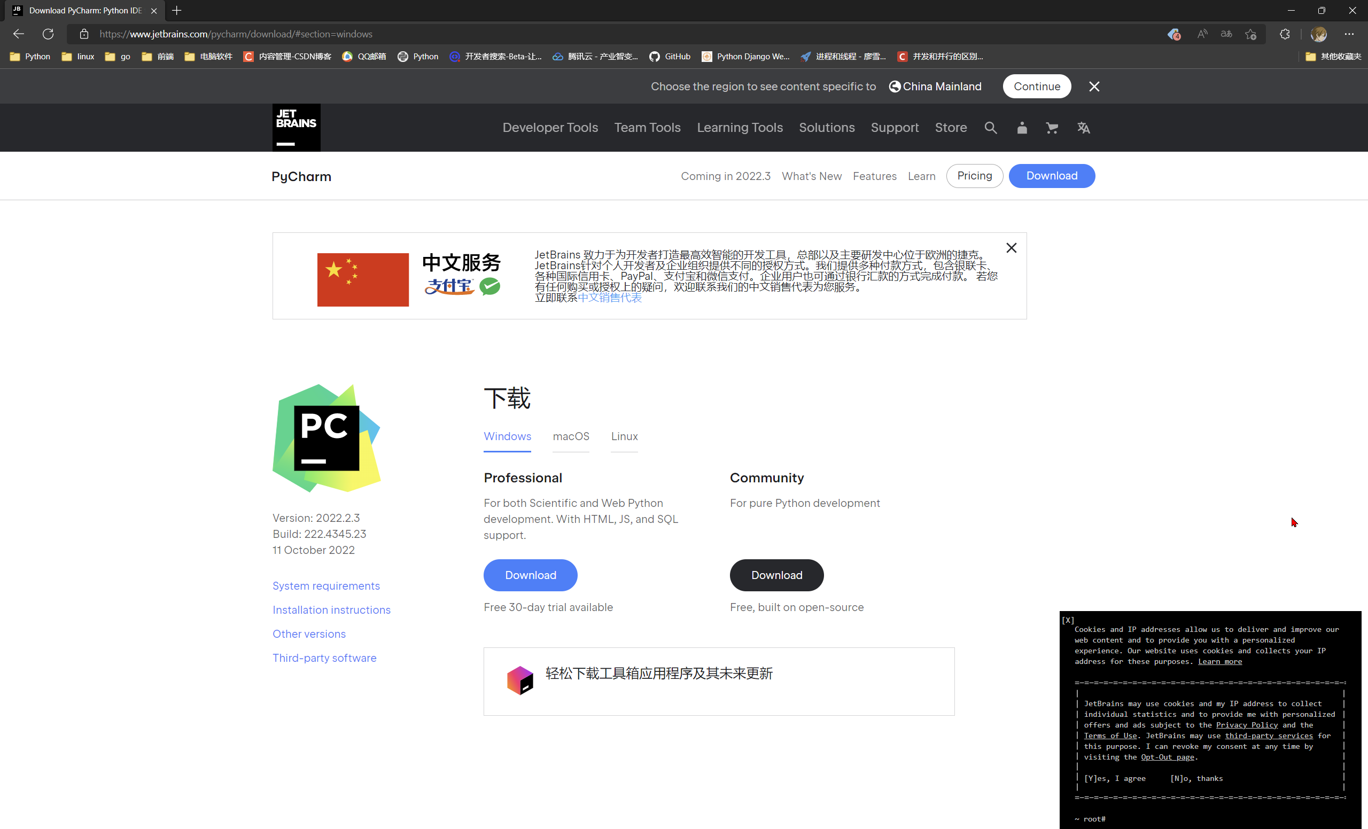Open the Solutions menu
The image size is (1368, 829).
point(827,128)
